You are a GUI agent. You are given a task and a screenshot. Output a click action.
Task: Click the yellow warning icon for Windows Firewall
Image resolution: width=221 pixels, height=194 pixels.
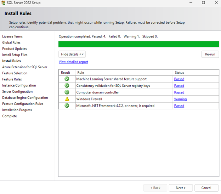(x=67, y=99)
